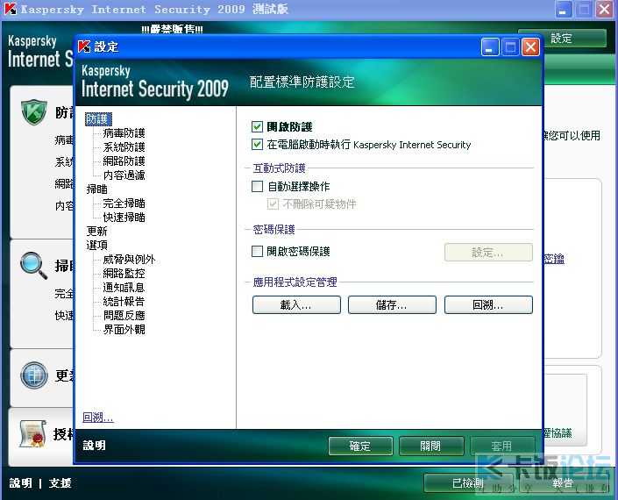This screenshot has width=618, height=500.
Task: Open 界面外觀 settings item
Action: [x=124, y=329]
